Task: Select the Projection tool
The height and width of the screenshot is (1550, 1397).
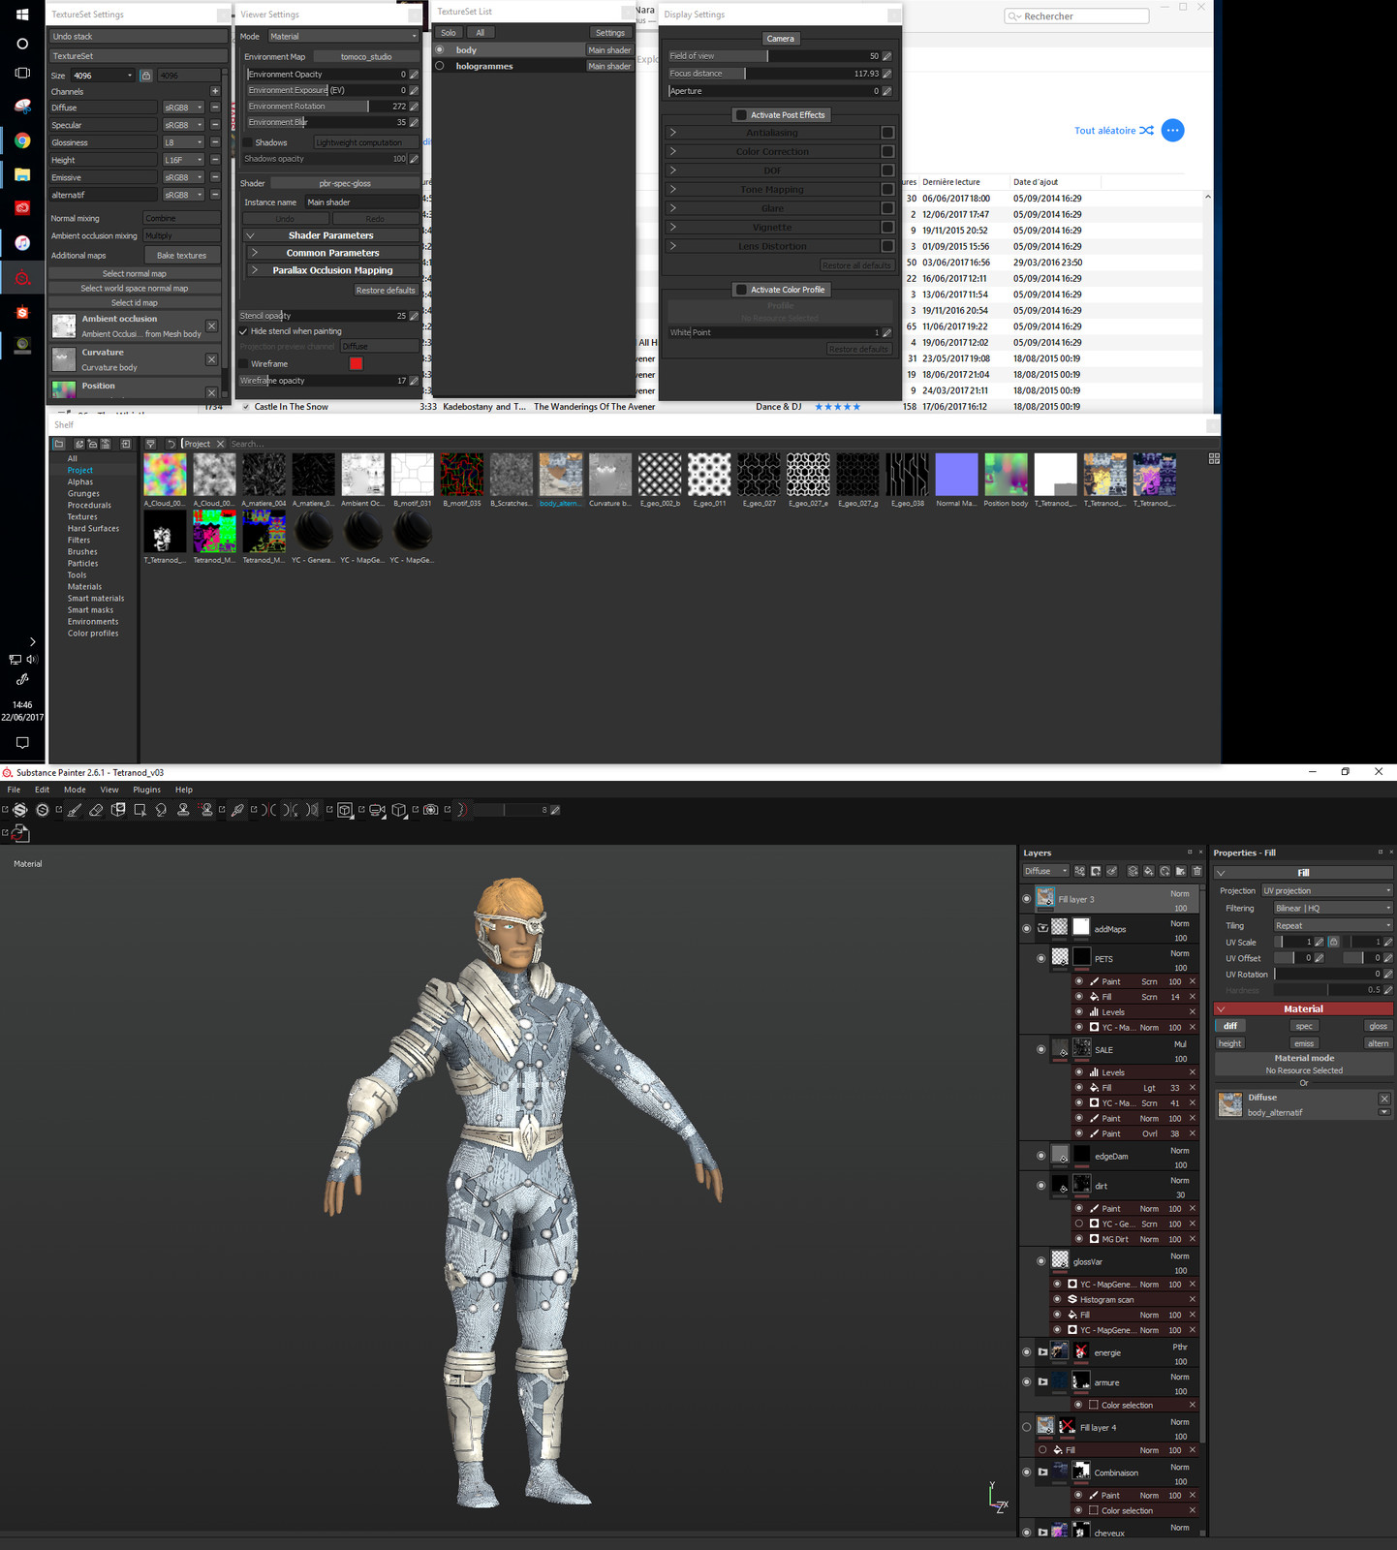Action: click(118, 810)
